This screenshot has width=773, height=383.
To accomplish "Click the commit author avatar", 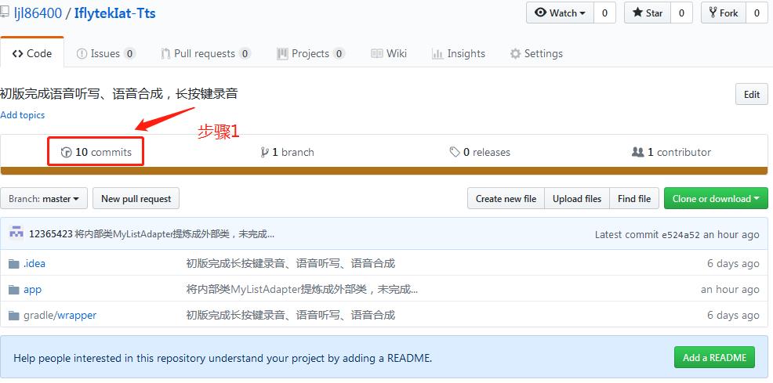I will [16, 232].
